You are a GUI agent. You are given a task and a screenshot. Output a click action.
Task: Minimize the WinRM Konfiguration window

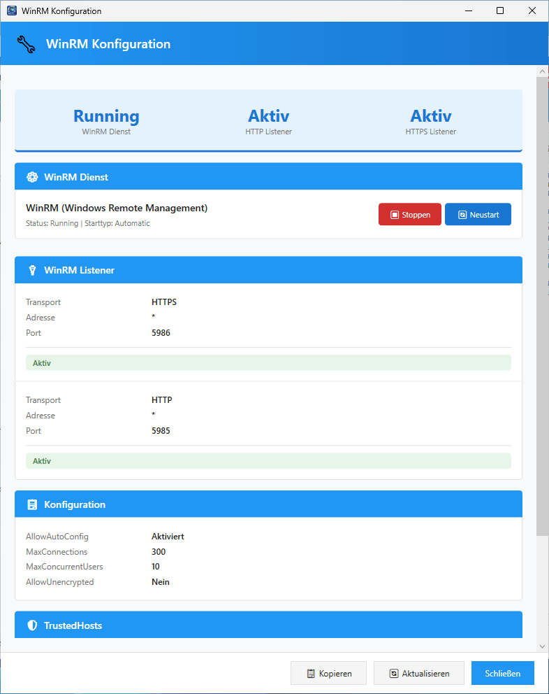click(469, 10)
